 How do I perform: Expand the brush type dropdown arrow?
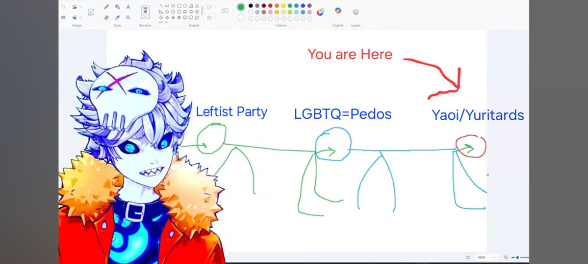(145, 17)
